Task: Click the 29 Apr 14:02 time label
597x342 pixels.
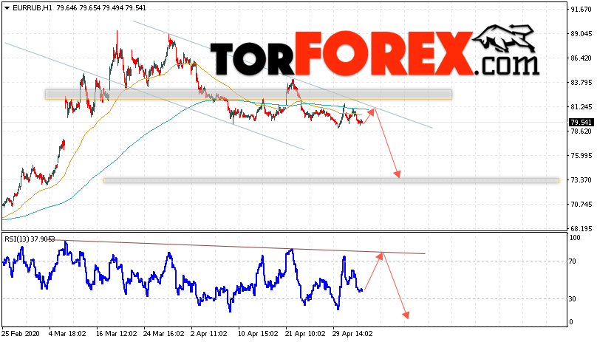Action: tap(352, 334)
